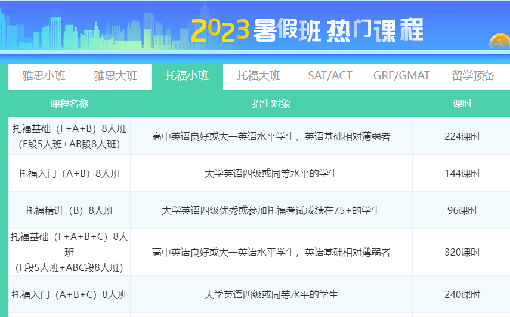Click the orange round icon at banner right
This screenshot has height=317, width=510.
pos(499,42)
